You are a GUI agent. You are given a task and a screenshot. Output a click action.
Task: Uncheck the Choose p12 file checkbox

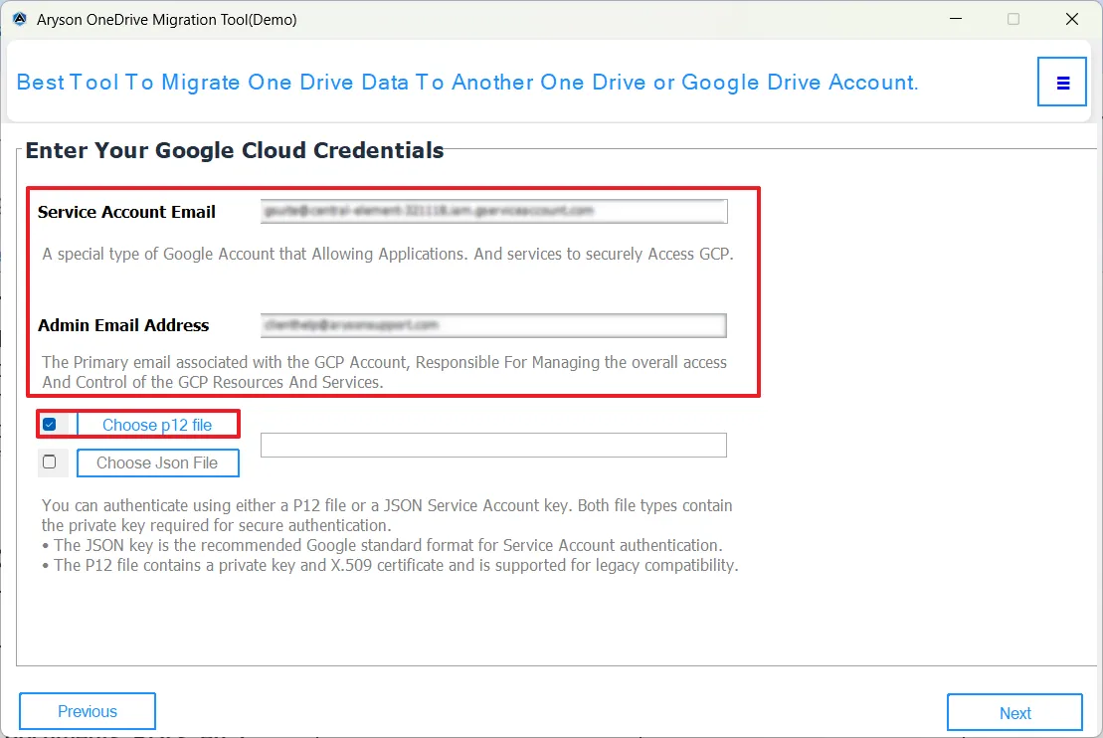tap(50, 425)
